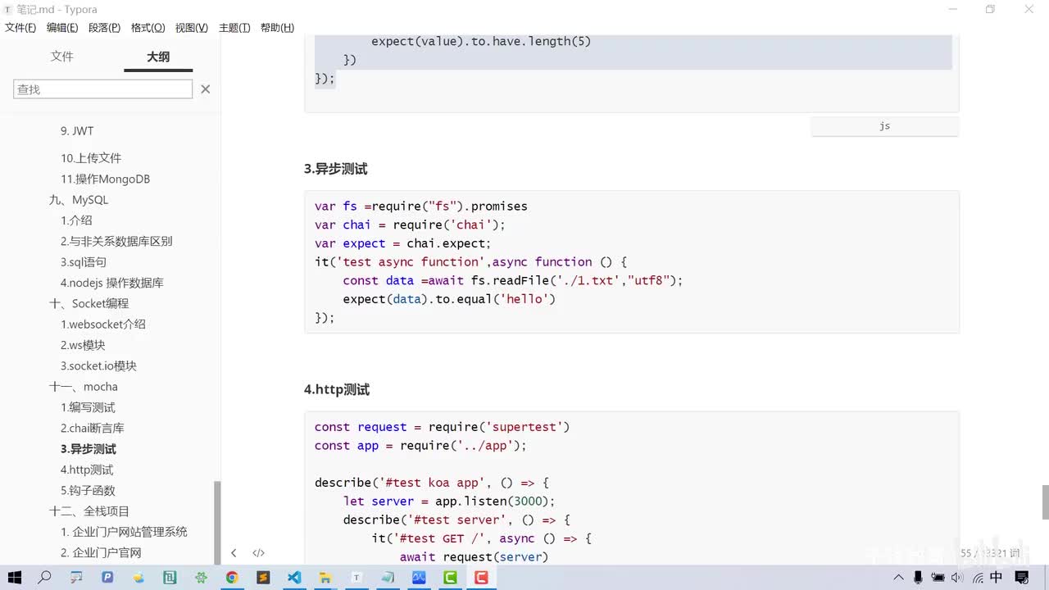Open the 视图(V) menu

click(191, 28)
